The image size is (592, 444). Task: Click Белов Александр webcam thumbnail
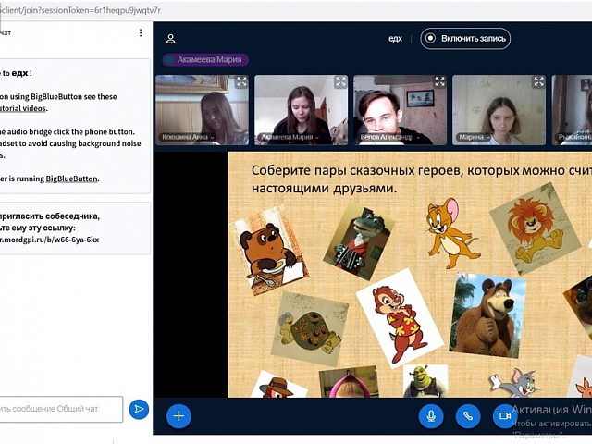click(x=400, y=110)
